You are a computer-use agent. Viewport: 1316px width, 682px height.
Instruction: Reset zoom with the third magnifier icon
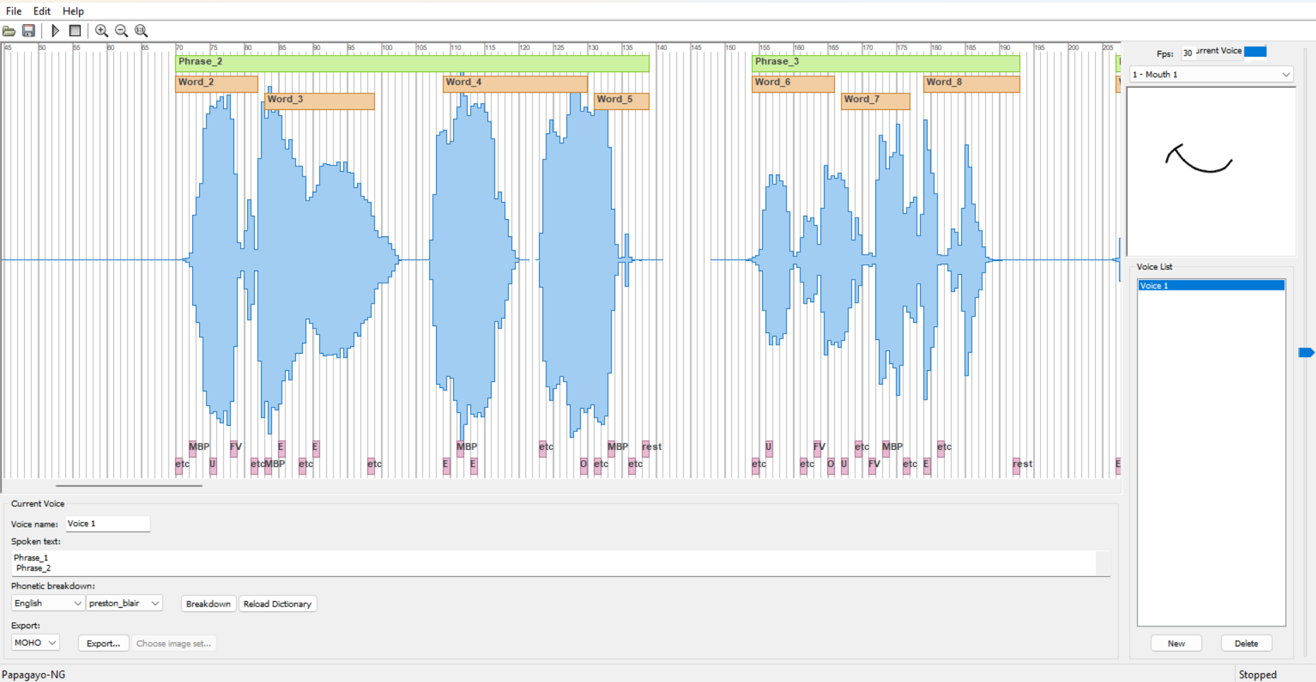click(141, 31)
